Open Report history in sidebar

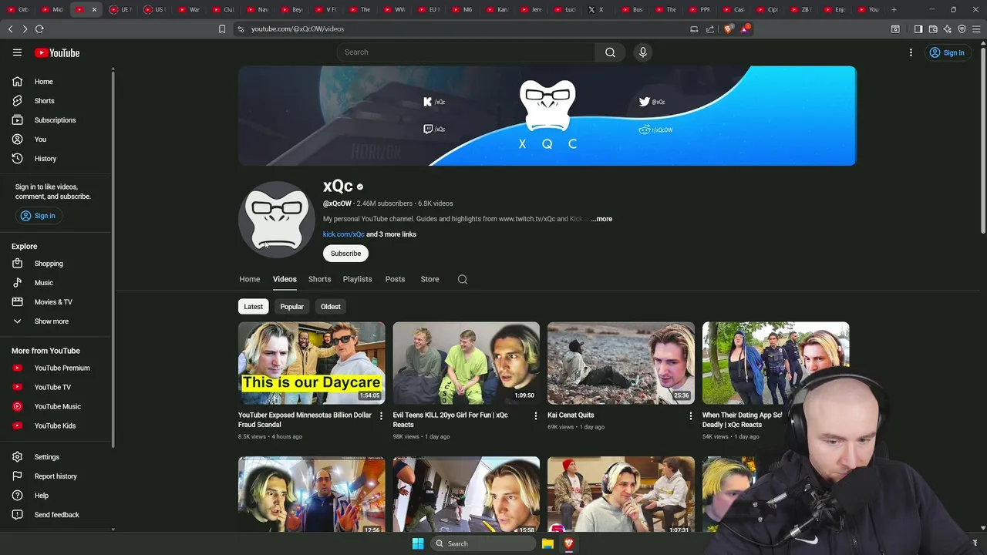[x=57, y=476]
